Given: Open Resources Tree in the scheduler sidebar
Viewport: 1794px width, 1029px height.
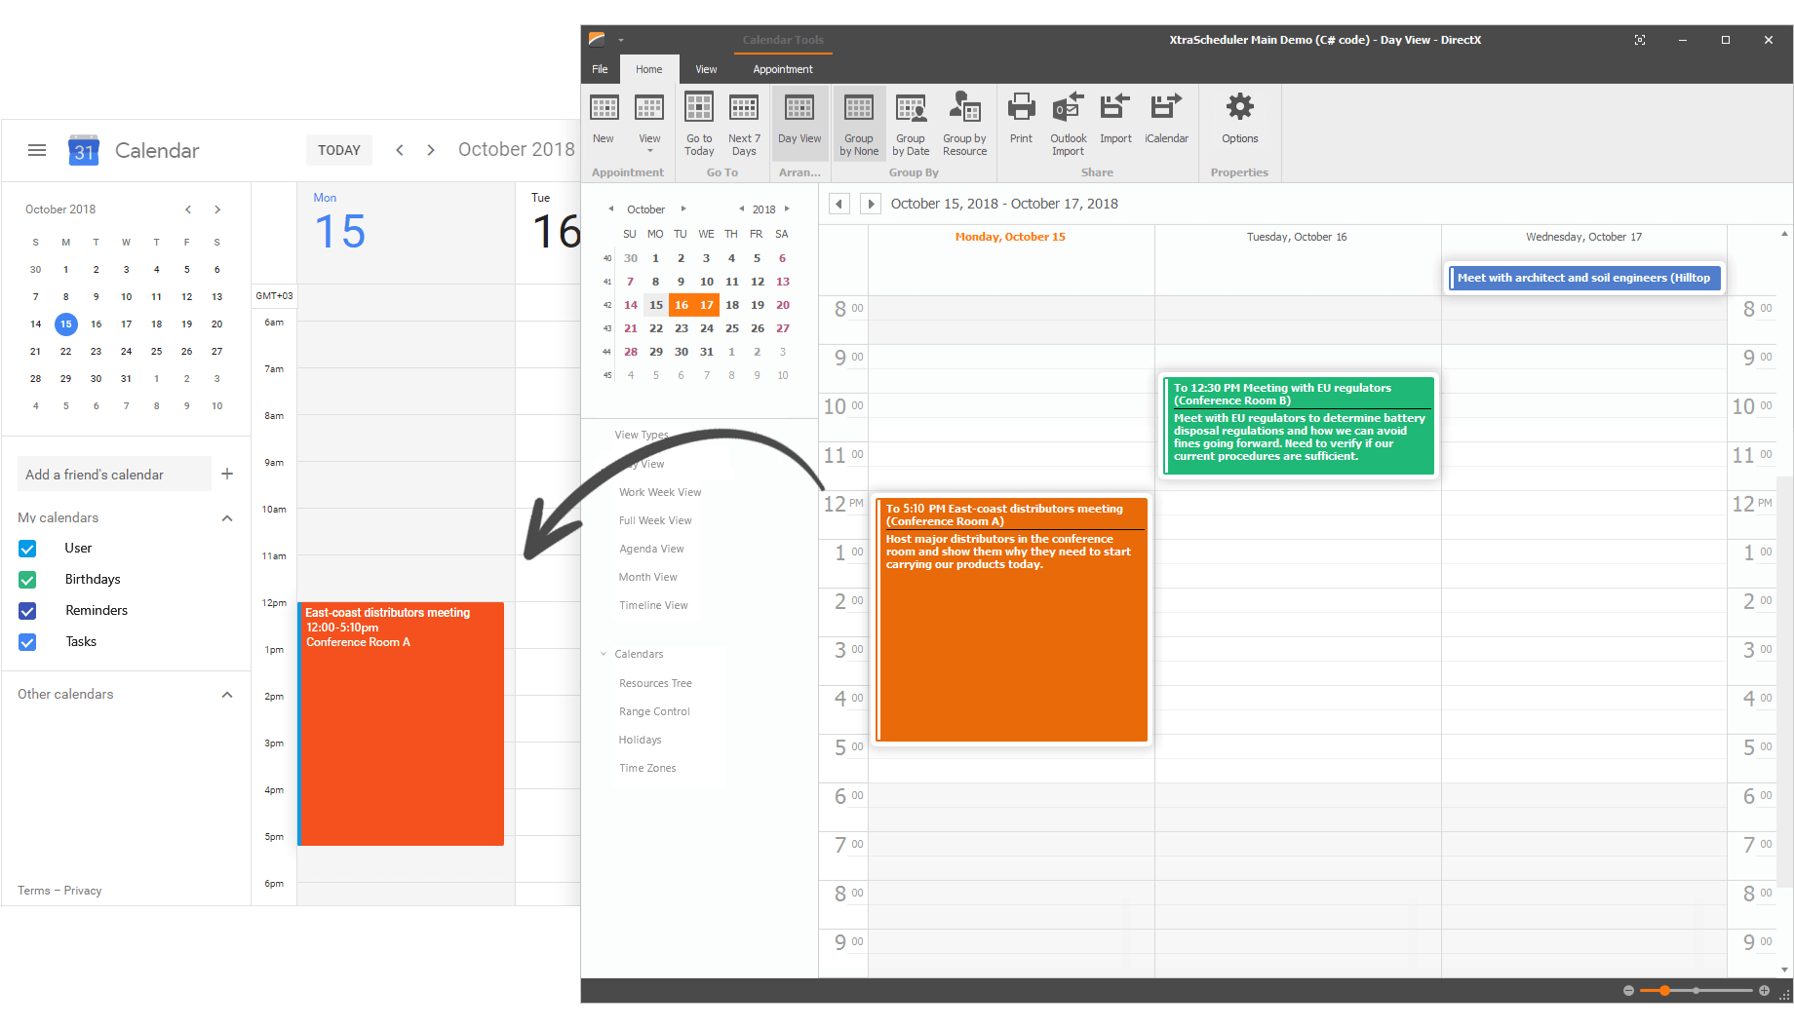Looking at the screenshot, I should coord(655,683).
